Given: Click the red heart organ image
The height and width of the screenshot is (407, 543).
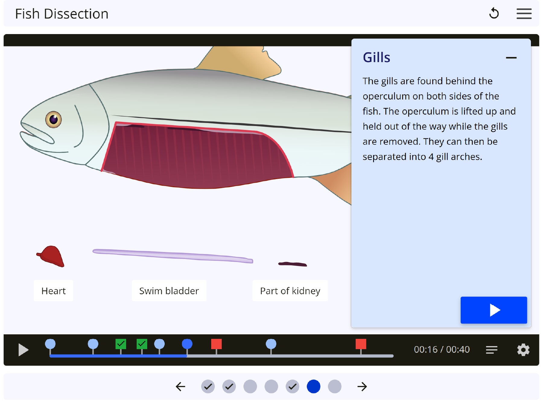Looking at the screenshot, I should (51, 257).
